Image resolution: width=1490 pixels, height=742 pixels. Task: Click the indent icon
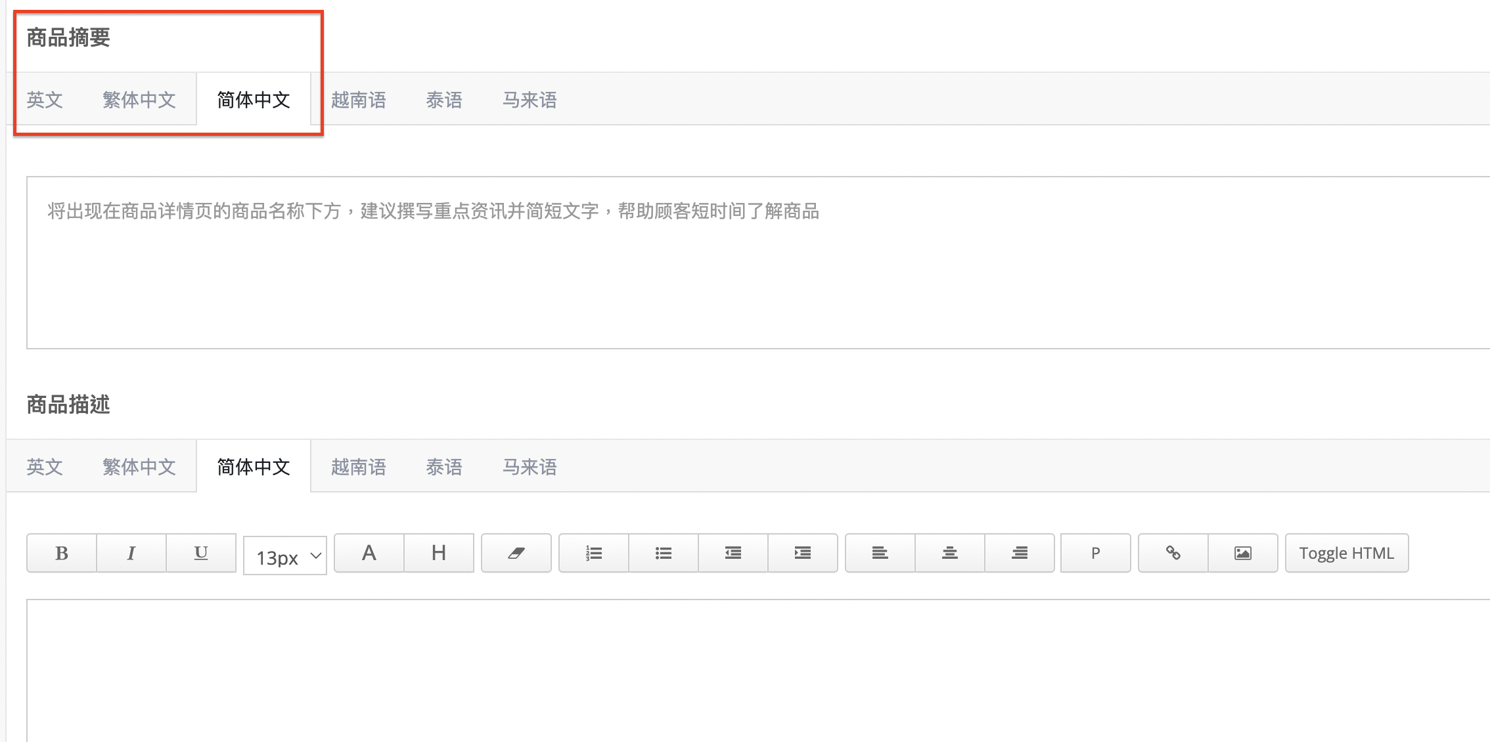click(803, 553)
